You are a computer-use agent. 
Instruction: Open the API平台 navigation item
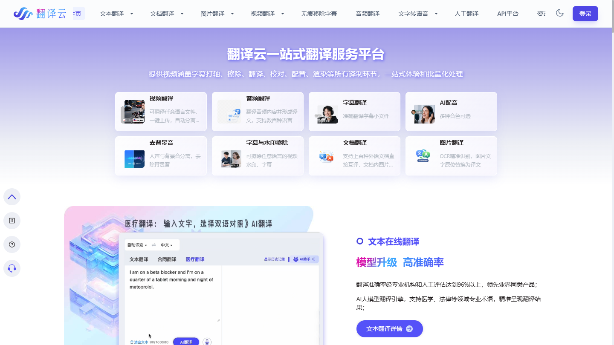coord(508,14)
